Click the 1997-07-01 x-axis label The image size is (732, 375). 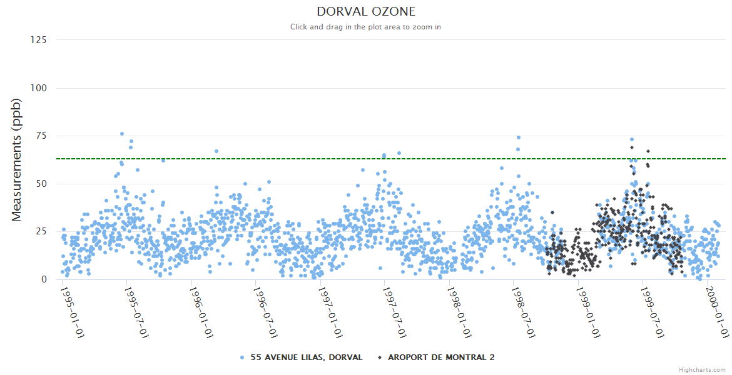click(394, 311)
